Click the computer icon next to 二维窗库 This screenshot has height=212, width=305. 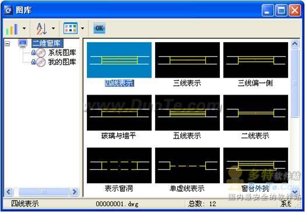pos(23,43)
